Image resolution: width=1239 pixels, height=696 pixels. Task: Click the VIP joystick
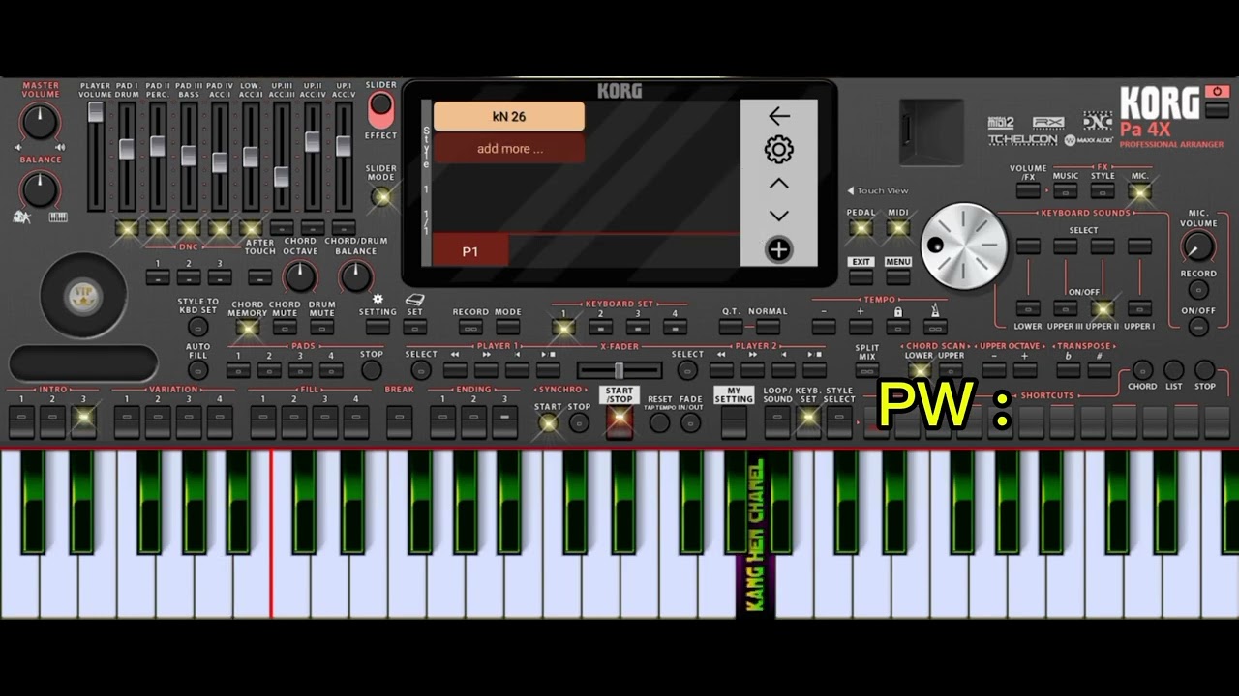[x=83, y=296]
